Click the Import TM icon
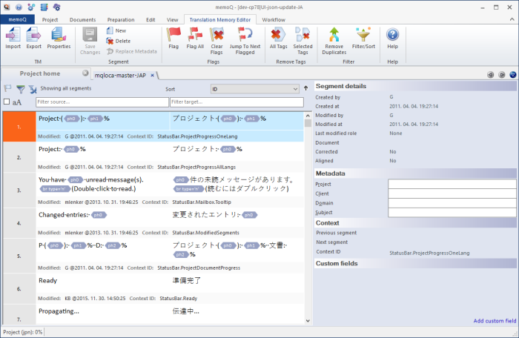Screen dimensions: 519x338 13,38
